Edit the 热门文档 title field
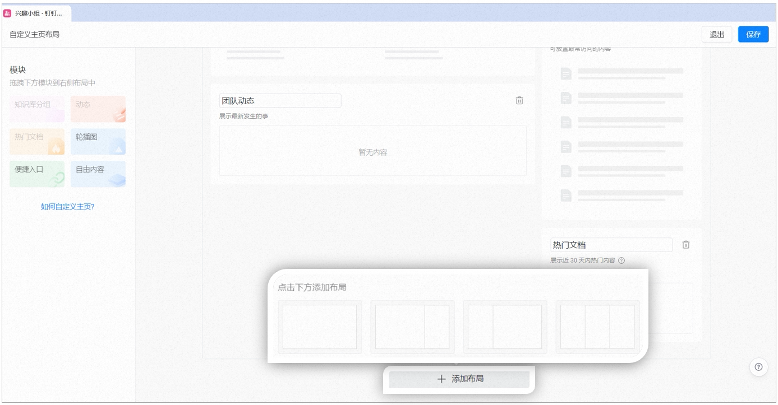The image size is (778, 405). [x=611, y=245]
